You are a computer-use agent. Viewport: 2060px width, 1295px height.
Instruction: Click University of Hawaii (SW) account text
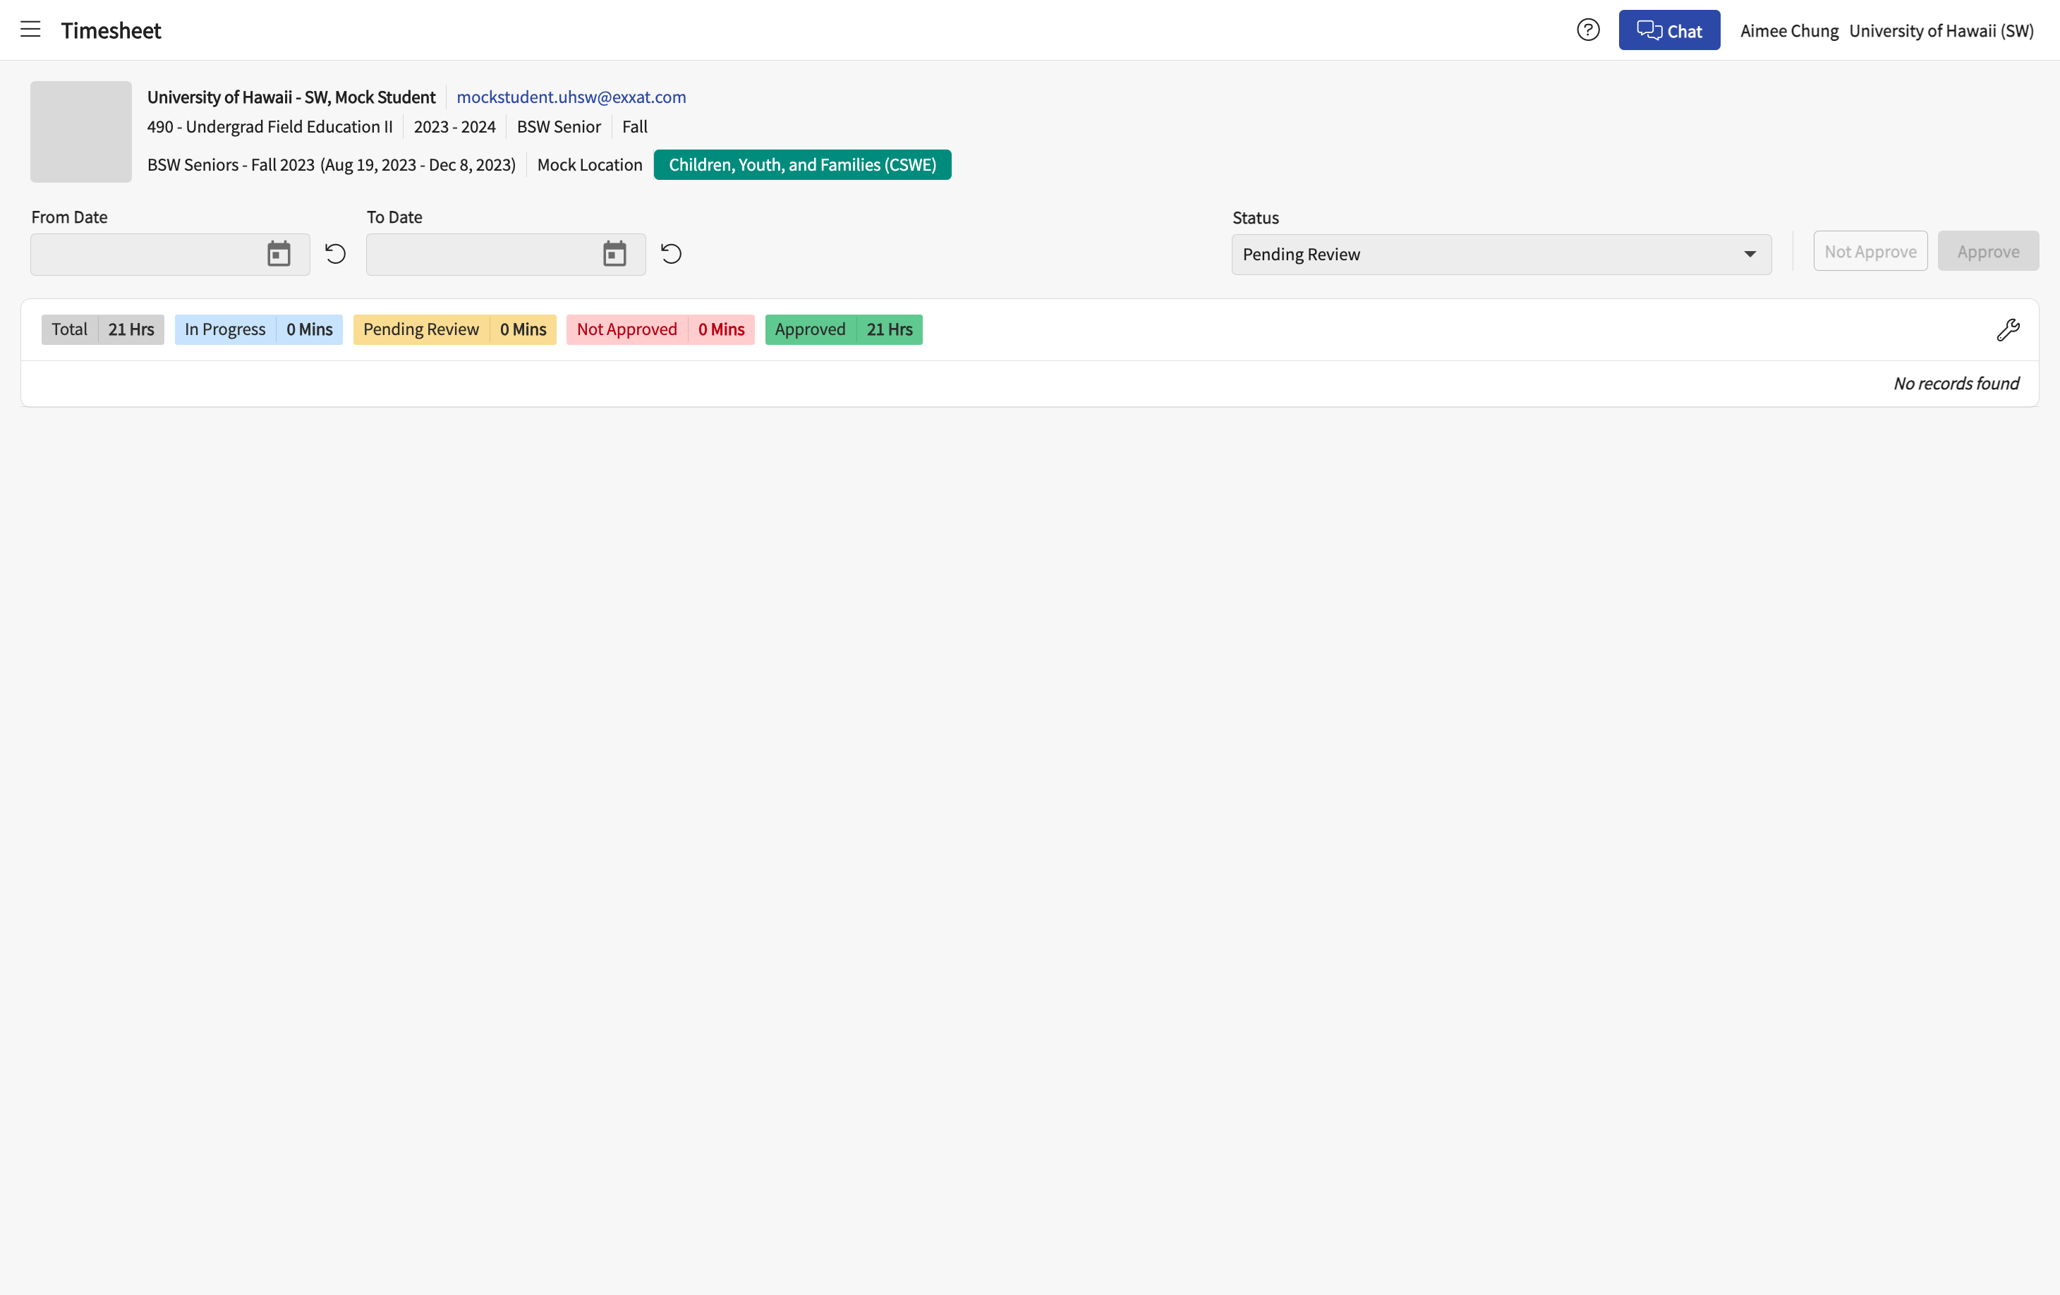pos(1941,31)
